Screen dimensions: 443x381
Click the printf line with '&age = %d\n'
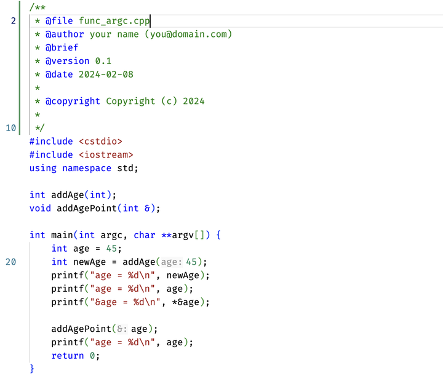(130, 302)
